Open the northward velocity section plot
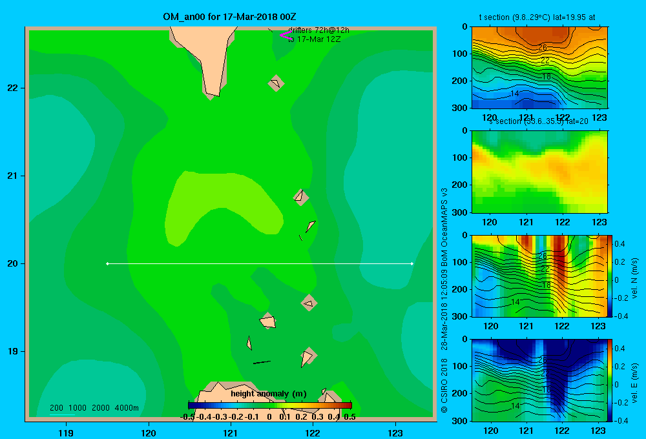 (x=539, y=276)
